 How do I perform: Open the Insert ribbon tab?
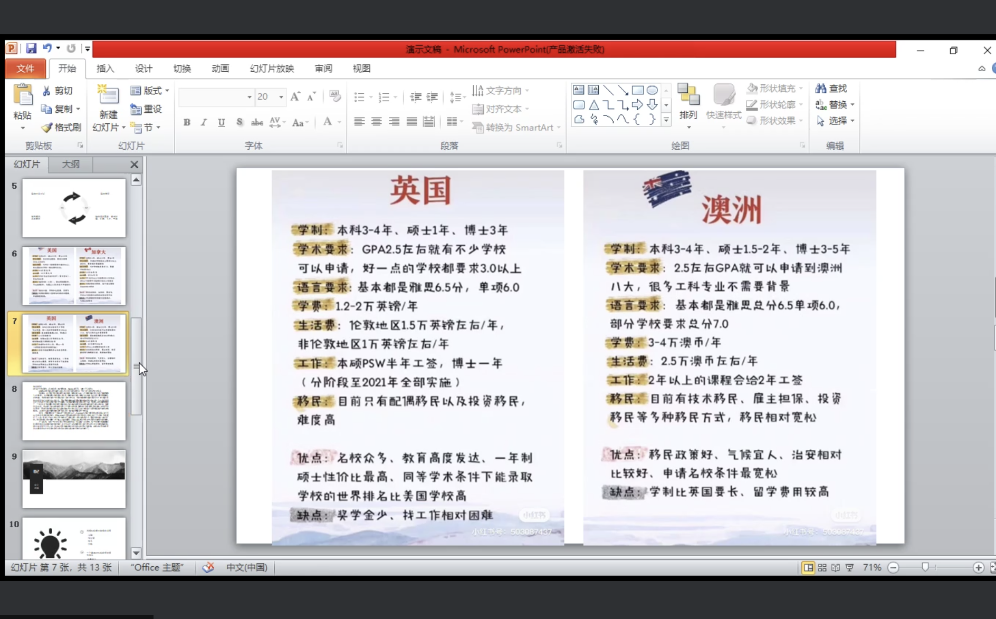pyautogui.click(x=105, y=69)
